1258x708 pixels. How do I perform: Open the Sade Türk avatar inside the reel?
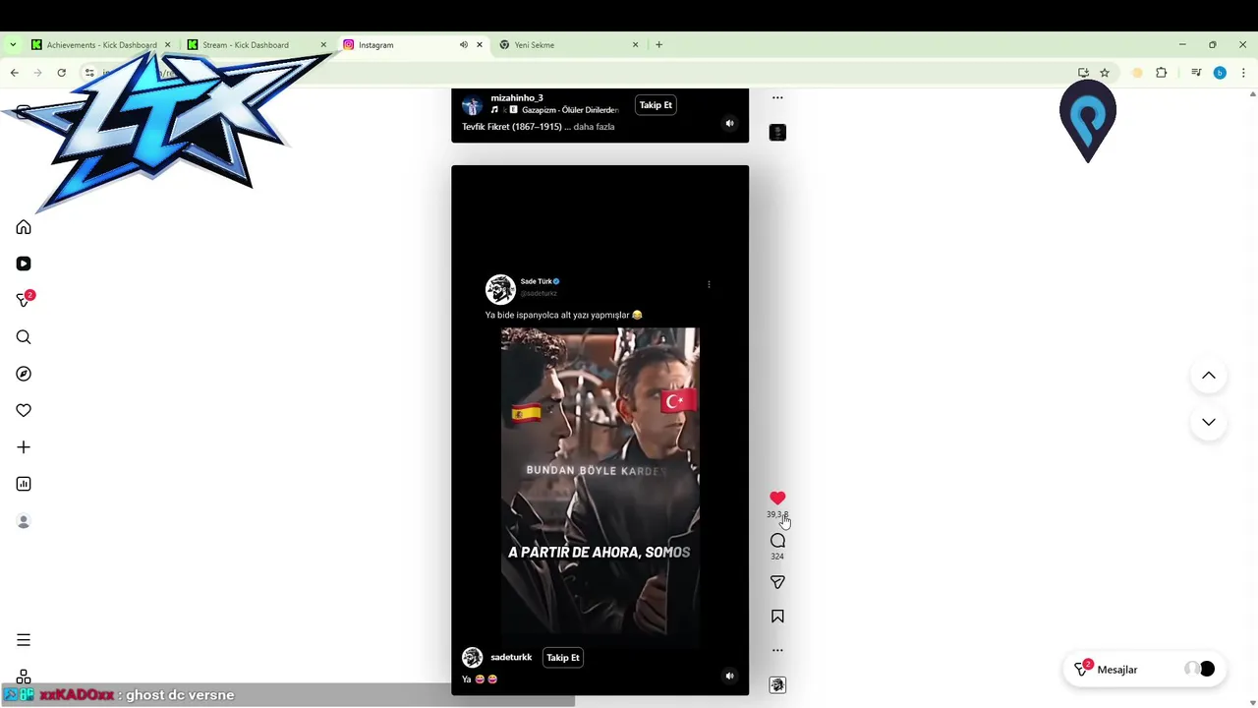tap(500, 289)
